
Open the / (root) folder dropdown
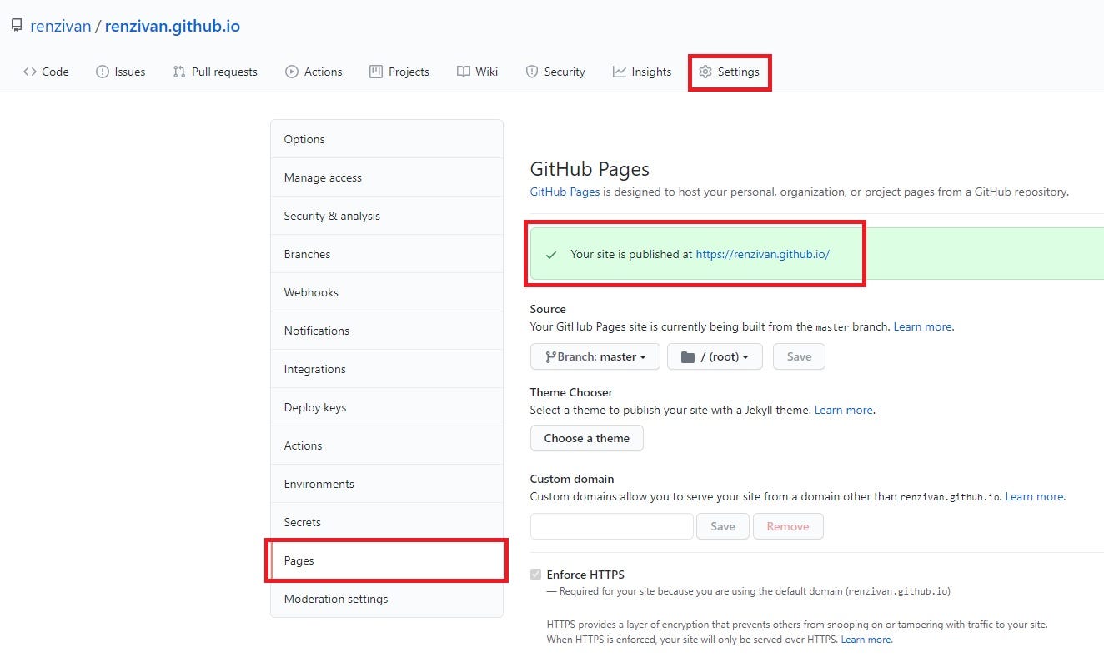(x=715, y=356)
